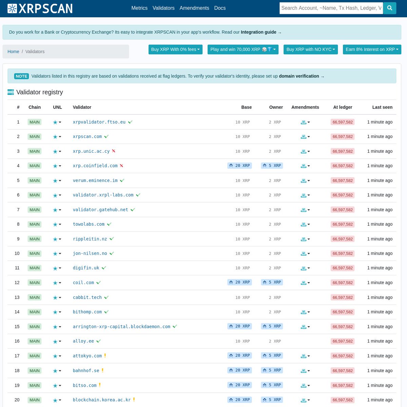
Task: Click 5 XRP owner badge in bahnhof.se row
Action: pyautogui.click(x=272, y=370)
